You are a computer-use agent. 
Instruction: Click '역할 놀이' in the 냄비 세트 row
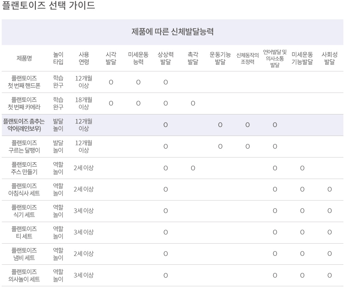pyautogui.click(x=58, y=254)
